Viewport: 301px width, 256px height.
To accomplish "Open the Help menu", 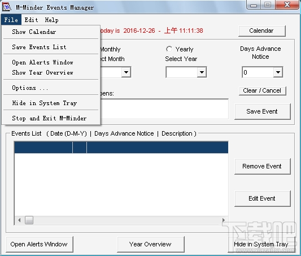I will tap(51, 20).
